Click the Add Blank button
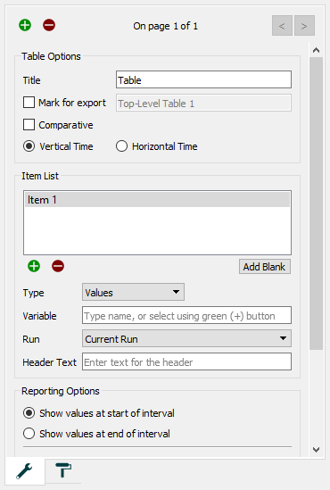330x490 pixels. pyautogui.click(x=265, y=267)
